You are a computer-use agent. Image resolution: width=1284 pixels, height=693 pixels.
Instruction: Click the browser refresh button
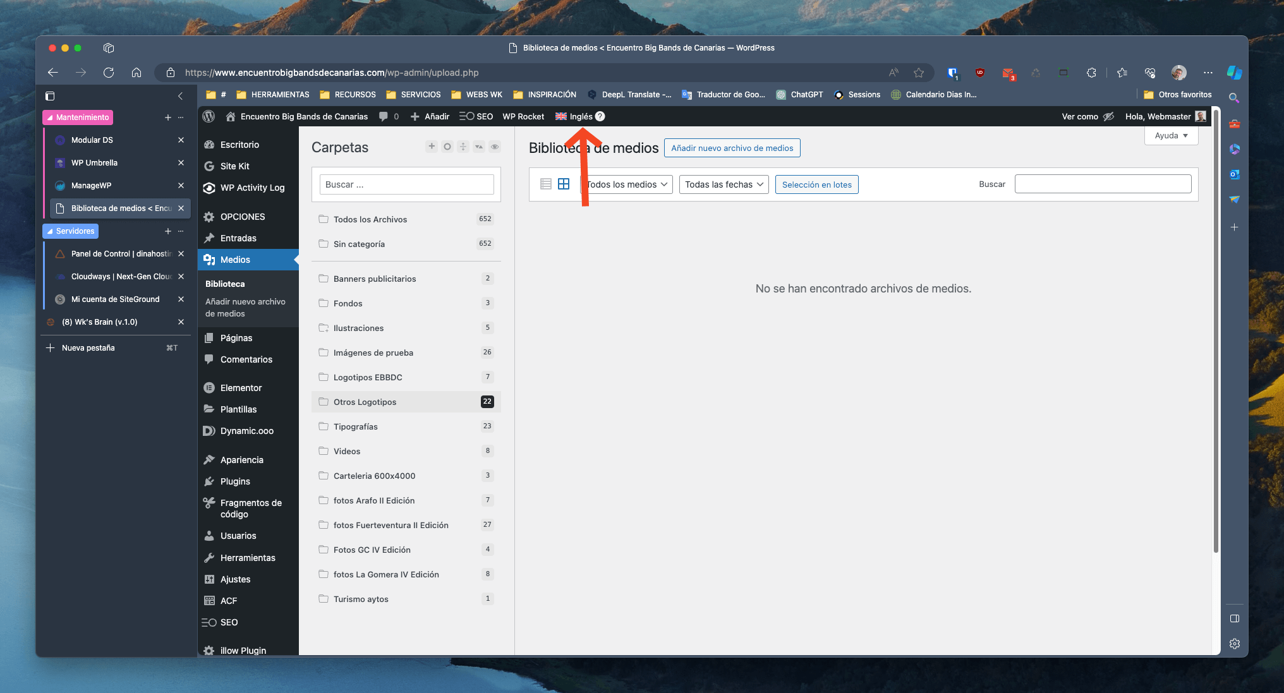[109, 73]
